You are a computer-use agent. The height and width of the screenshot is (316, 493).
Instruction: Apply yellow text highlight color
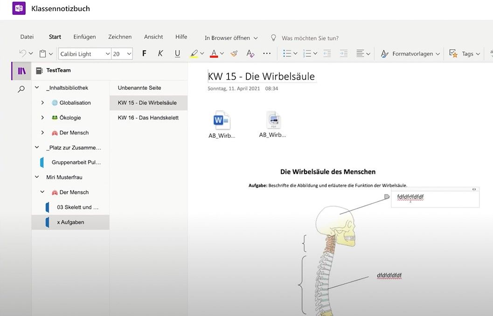pos(194,54)
